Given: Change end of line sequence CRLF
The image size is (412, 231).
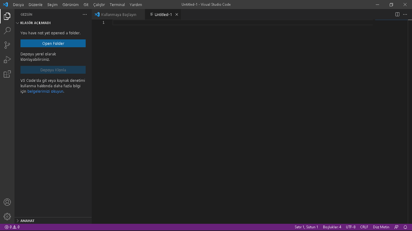Looking at the screenshot, I should [364, 227].
